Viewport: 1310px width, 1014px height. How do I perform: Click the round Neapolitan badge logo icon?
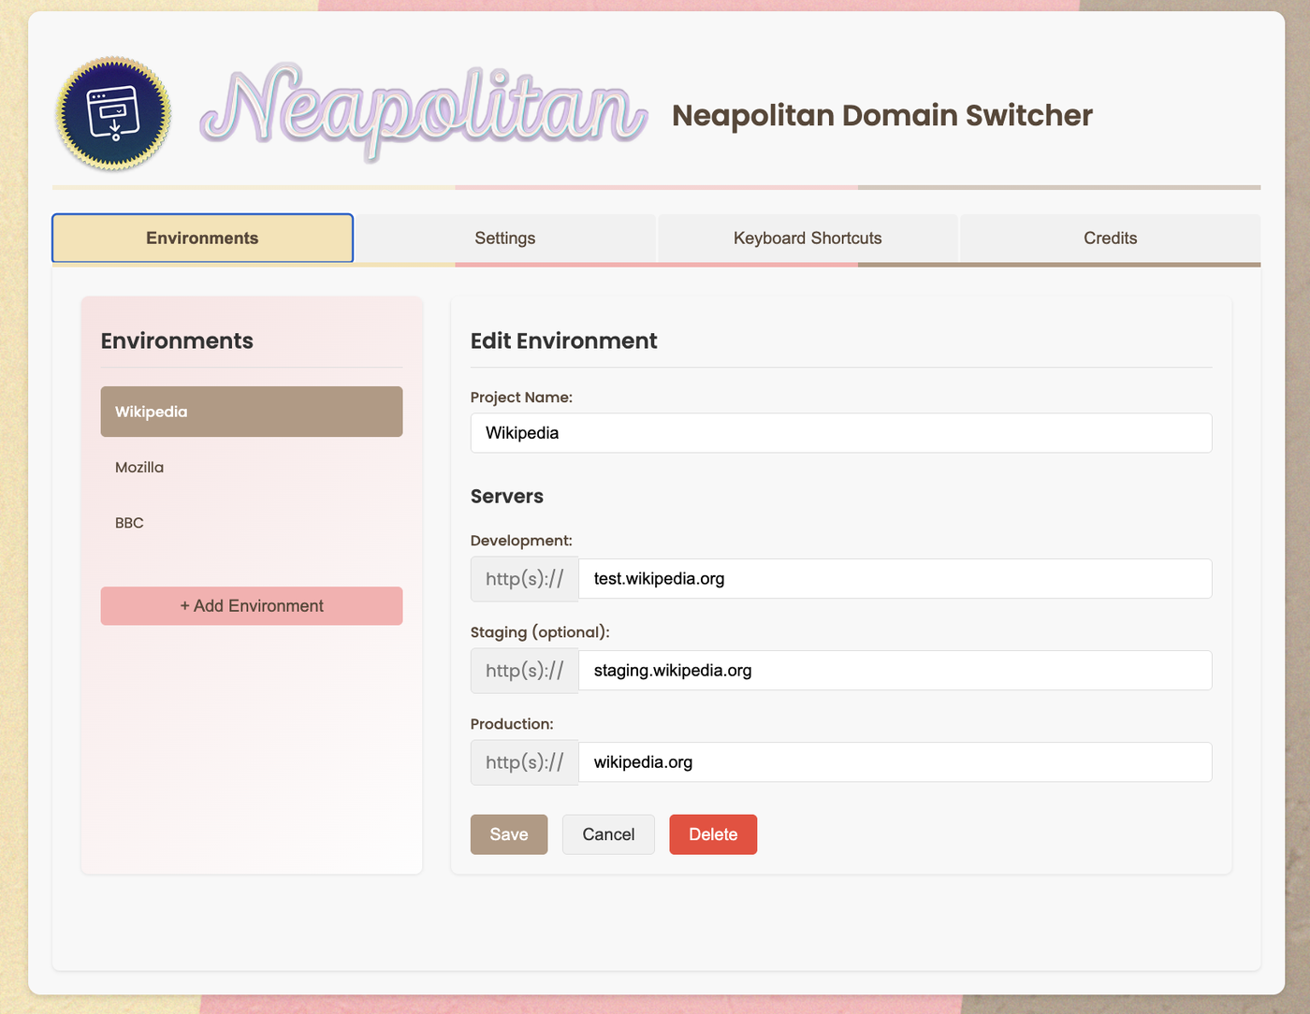point(113,113)
